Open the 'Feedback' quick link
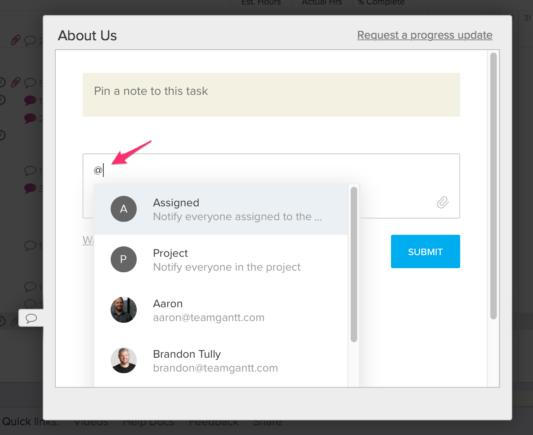 click(x=213, y=422)
